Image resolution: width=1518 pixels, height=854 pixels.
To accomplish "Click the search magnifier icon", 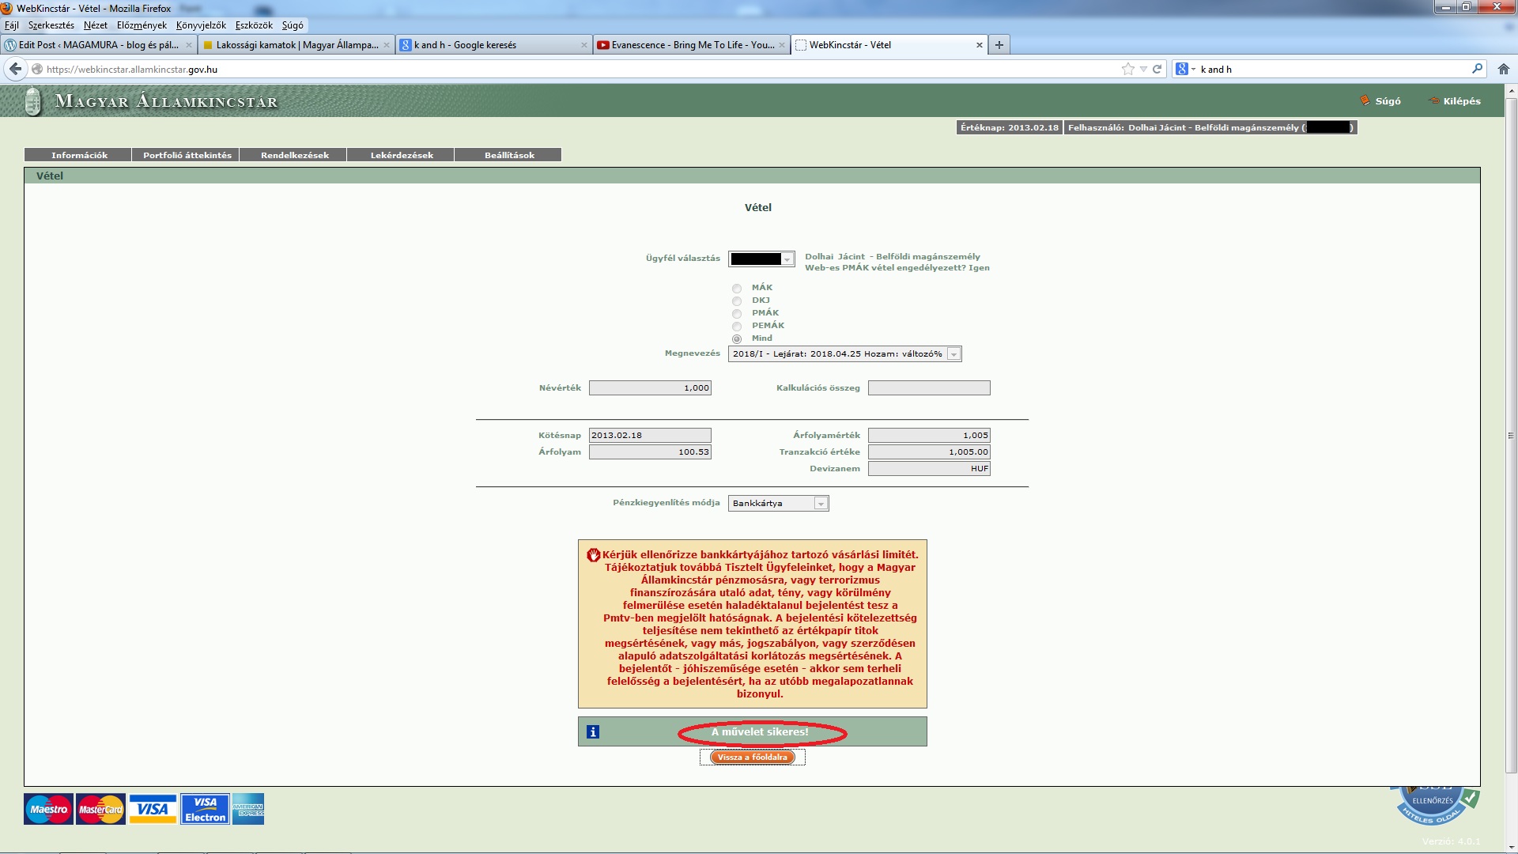I will pos(1477,69).
